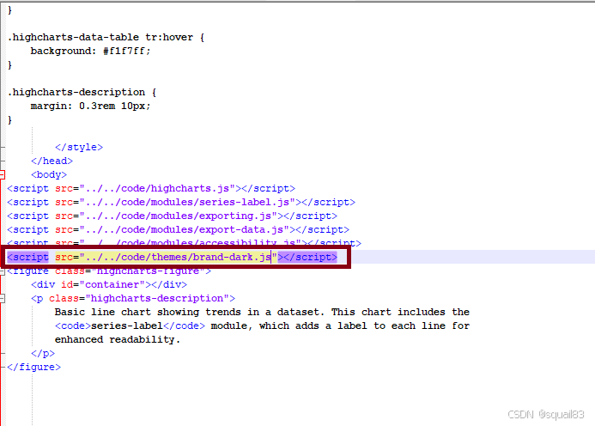Click the brand-dark.js script line

[x=172, y=257]
